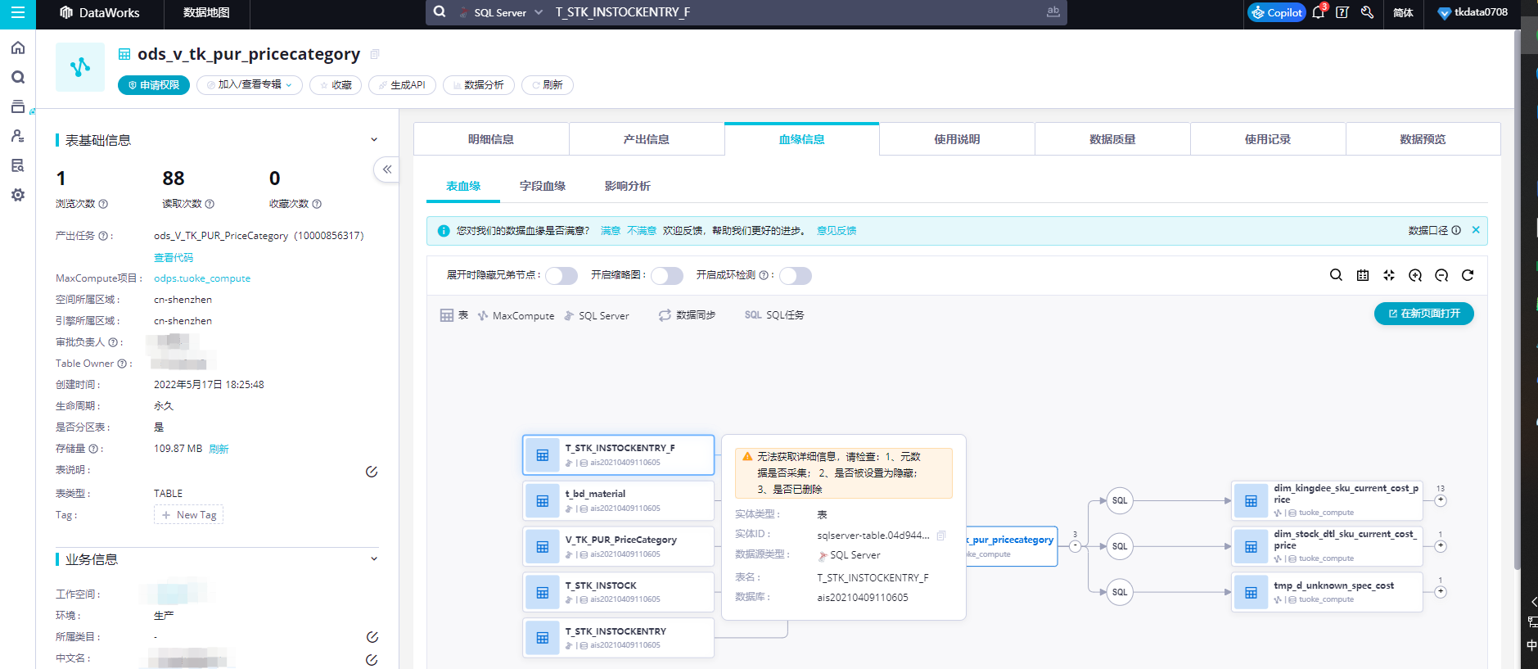Select the 字段血缘 sub-tab
Screen dimensions: 1538x669
click(x=543, y=186)
